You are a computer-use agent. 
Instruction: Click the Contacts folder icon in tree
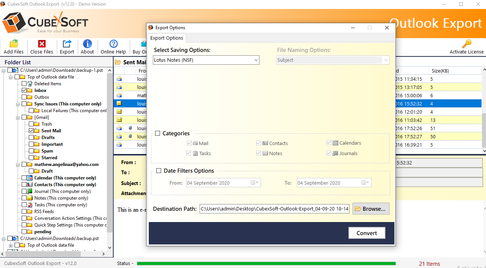30,185
